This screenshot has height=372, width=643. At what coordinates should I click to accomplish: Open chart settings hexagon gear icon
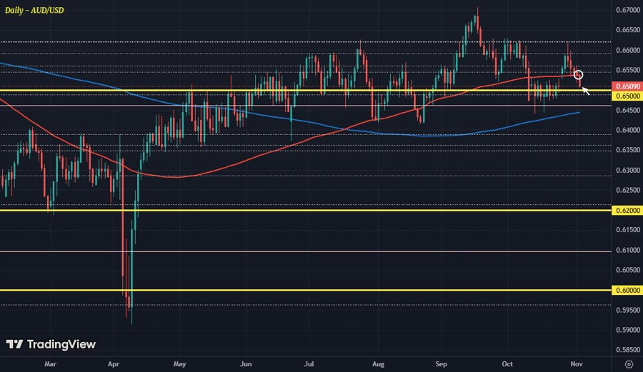(628, 364)
